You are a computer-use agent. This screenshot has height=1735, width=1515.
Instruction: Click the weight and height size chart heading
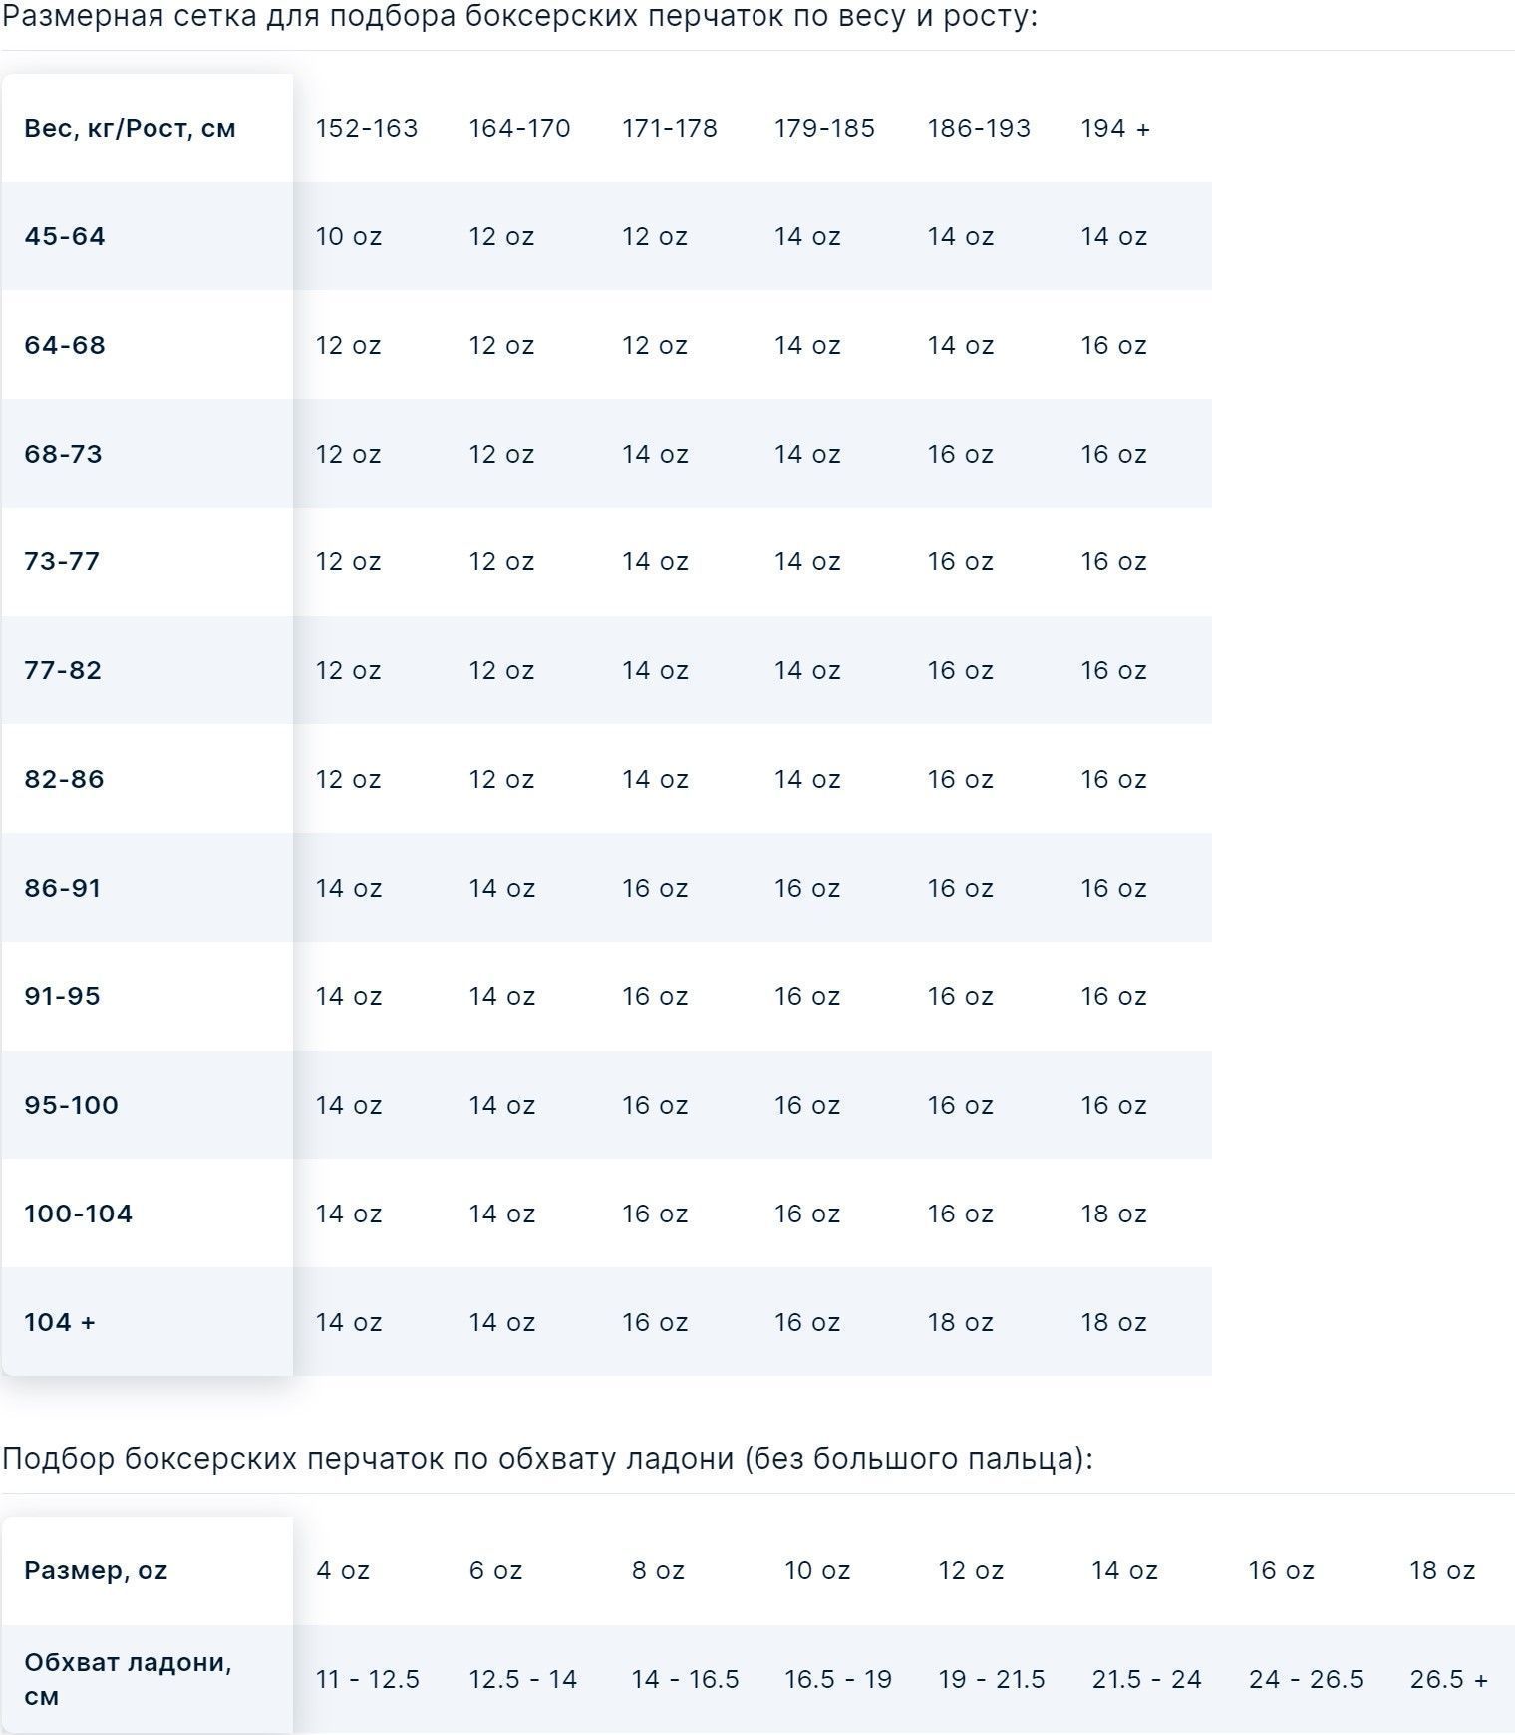[x=519, y=17]
